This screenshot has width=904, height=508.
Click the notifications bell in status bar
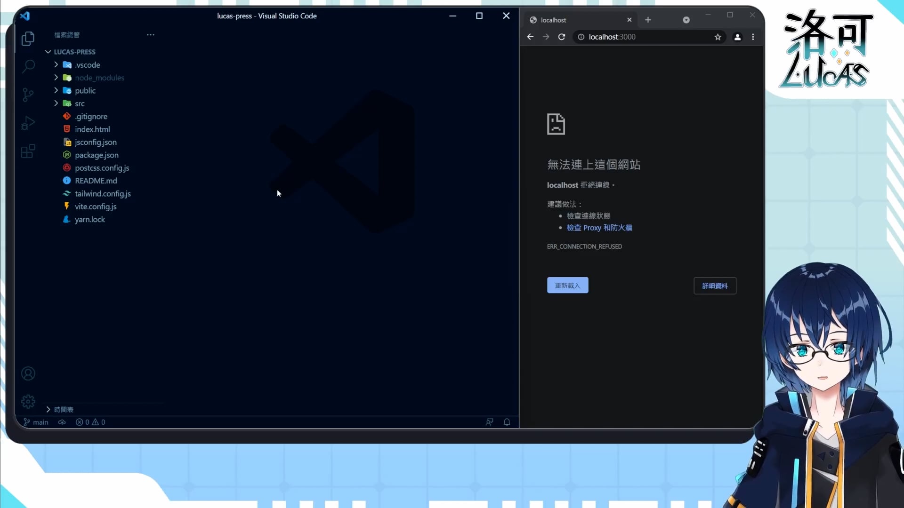click(x=507, y=422)
